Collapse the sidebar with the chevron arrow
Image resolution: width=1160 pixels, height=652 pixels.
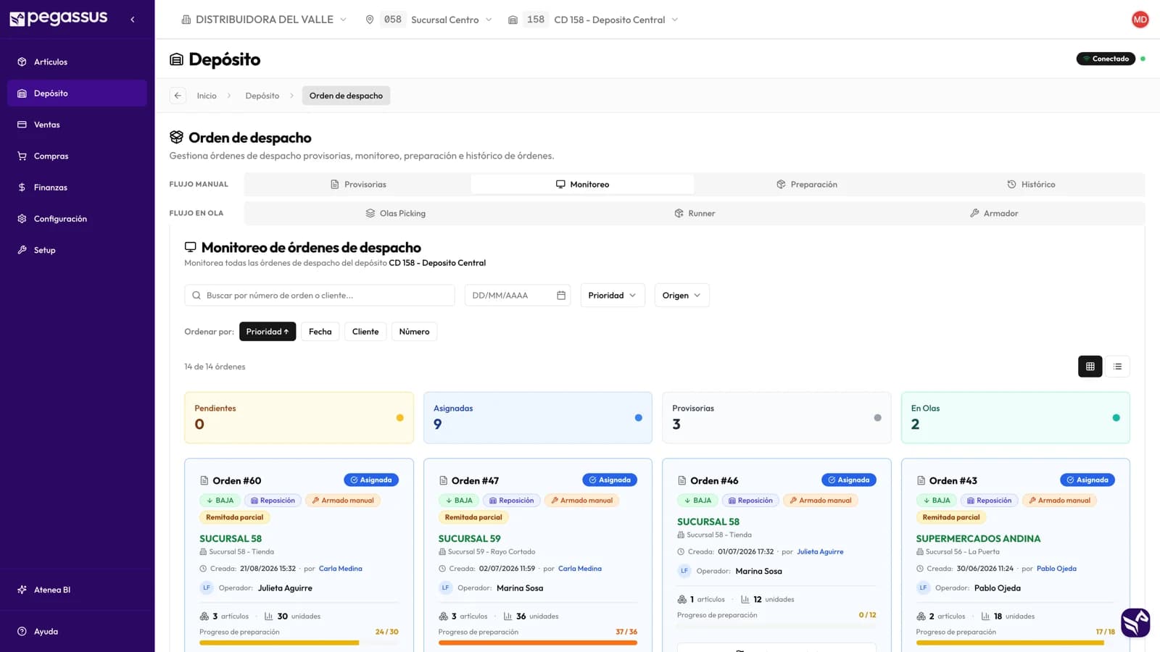click(133, 20)
